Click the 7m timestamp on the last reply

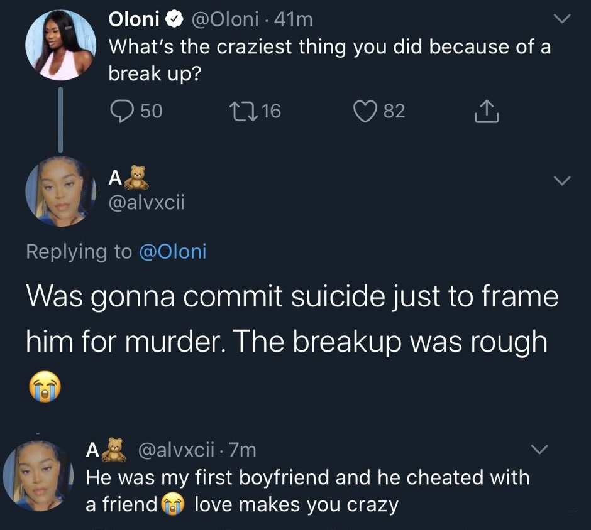[241, 450]
